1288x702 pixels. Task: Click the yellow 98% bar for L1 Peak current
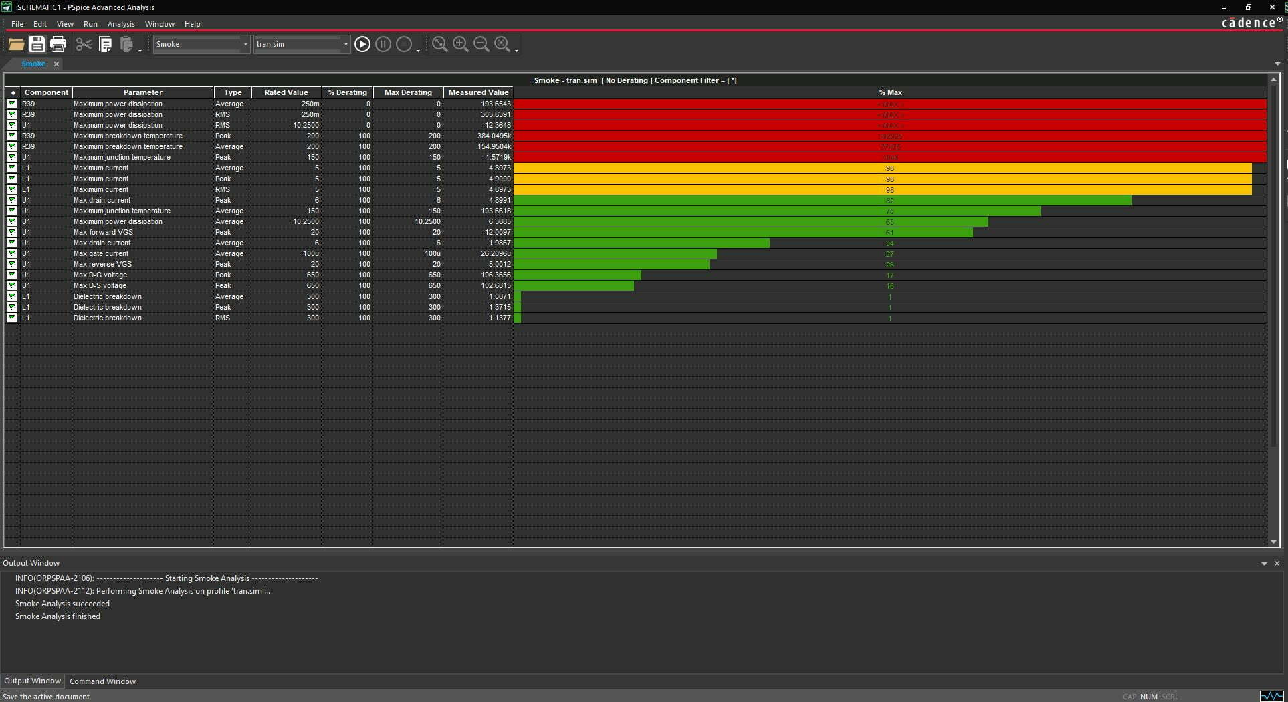click(x=883, y=179)
